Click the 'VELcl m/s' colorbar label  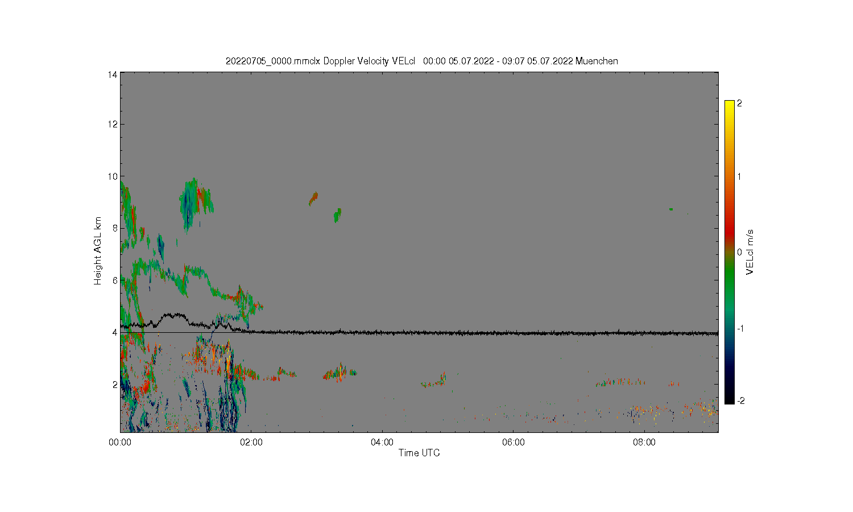click(750, 252)
